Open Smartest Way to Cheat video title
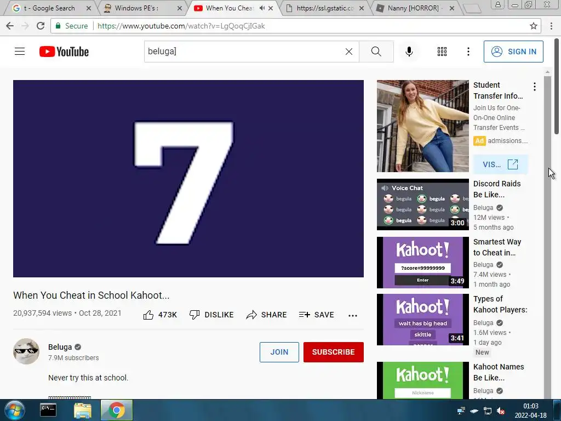This screenshot has height=421, width=561. click(497, 247)
